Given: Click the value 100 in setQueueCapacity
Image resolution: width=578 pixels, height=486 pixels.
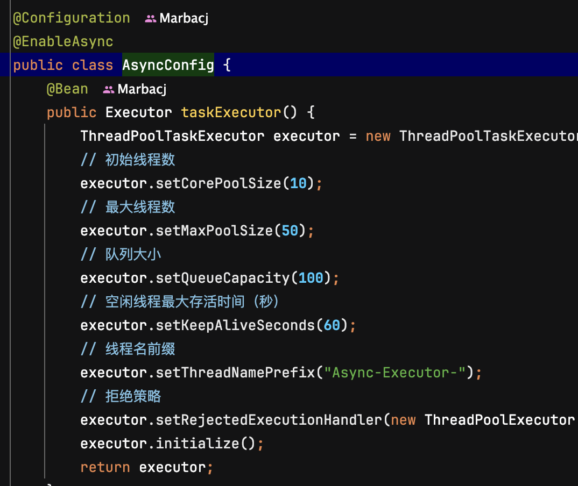Looking at the screenshot, I should (x=311, y=278).
